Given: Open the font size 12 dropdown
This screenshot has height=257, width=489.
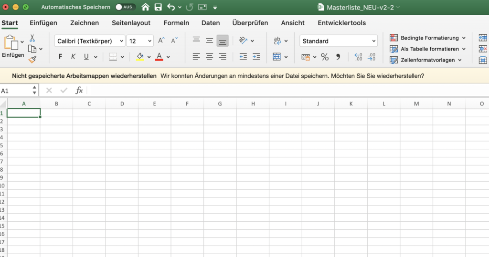Looking at the screenshot, I should point(140,41).
